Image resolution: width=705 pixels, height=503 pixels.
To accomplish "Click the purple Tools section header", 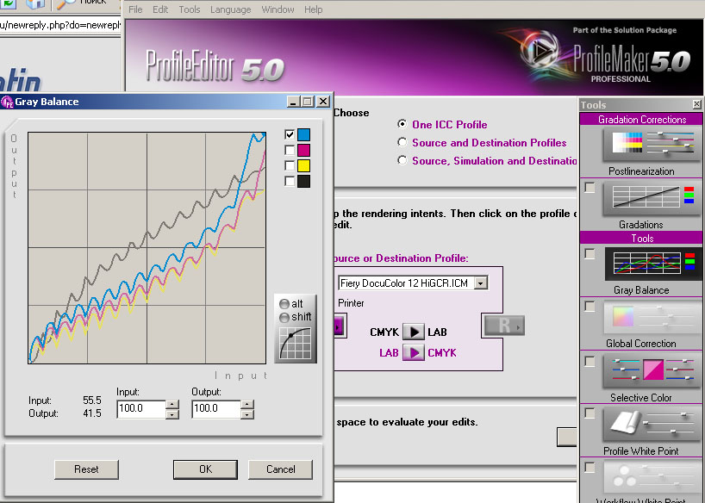I will (641, 239).
